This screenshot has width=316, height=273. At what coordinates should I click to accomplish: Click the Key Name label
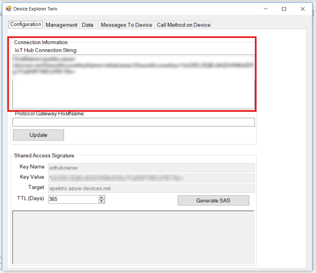[32, 167]
